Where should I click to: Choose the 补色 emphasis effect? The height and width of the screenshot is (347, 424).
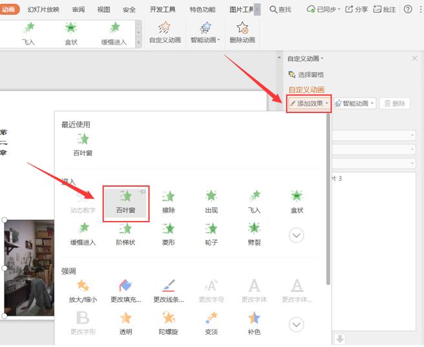click(254, 324)
